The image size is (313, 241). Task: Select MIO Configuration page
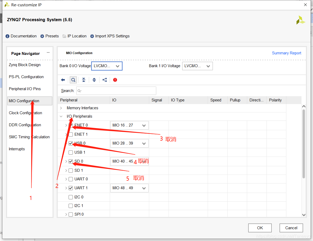(x=30, y=101)
